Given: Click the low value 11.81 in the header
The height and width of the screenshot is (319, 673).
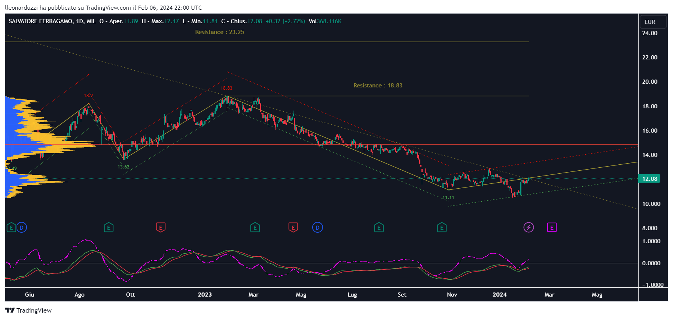Looking at the screenshot, I should (x=210, y=21).
